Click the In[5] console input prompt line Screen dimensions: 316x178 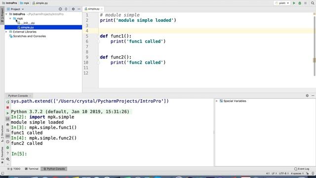point(112,154)
